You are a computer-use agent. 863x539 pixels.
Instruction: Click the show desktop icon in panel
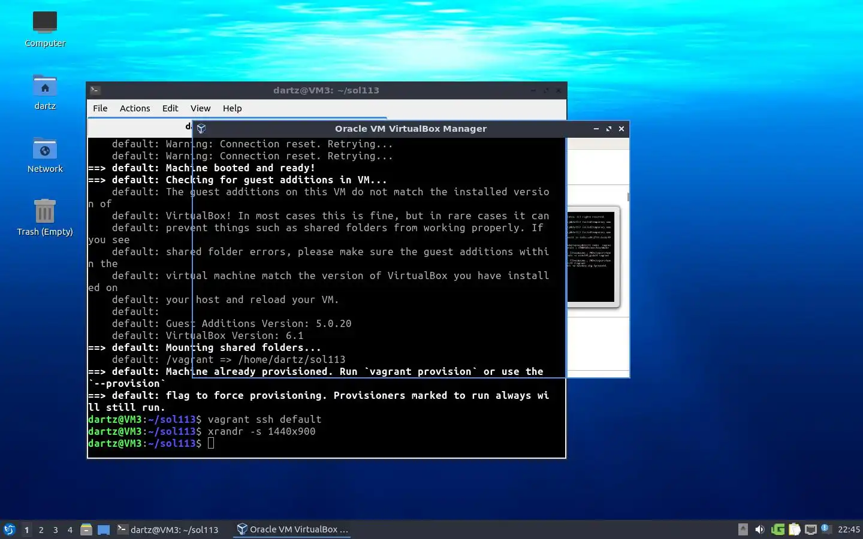[104, 529]
